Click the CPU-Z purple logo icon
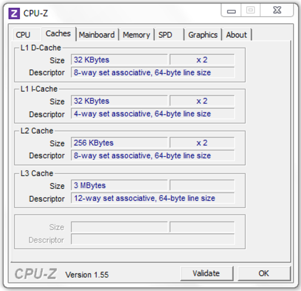The height and width of the screenshot is (291, 301). click(14, 14)
